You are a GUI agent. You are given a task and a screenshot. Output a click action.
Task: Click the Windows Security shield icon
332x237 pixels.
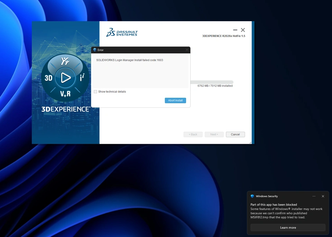(252, 196)
